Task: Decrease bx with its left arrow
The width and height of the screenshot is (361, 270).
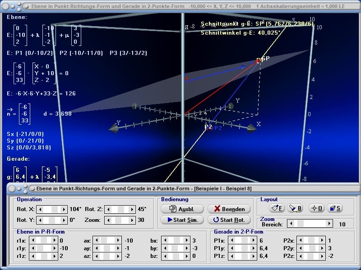Action: [165, 240]
